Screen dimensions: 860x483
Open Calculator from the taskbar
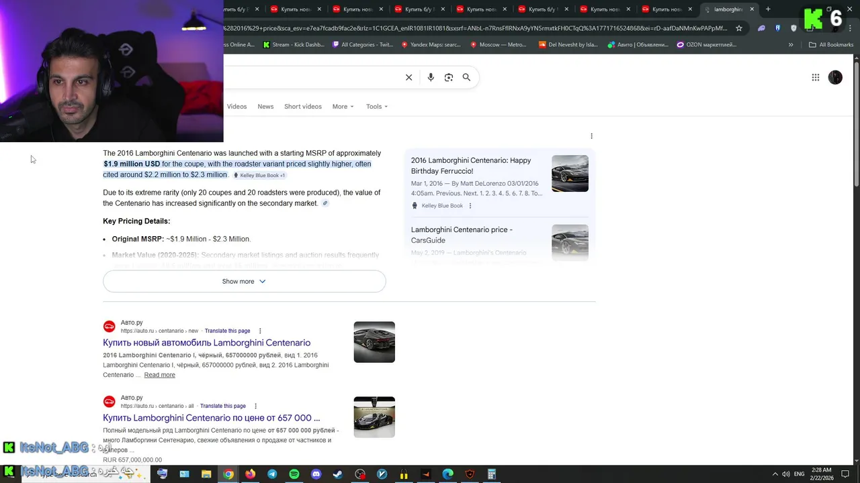pyautogui.click(x=492, y=474)
